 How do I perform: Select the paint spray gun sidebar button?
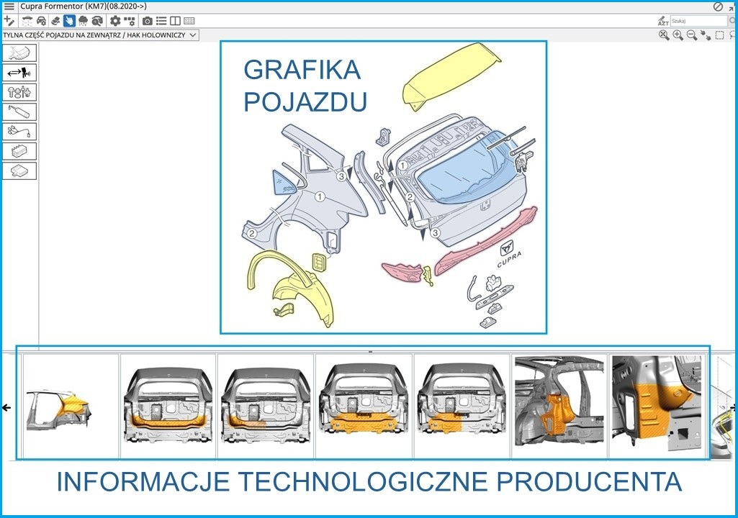tap(19, 73)
